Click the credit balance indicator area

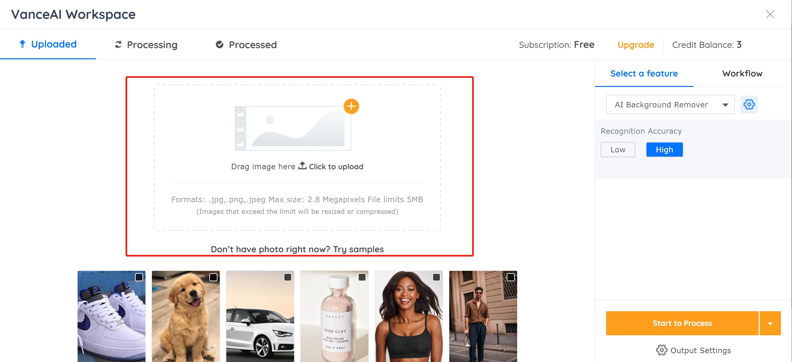(707, 44)
